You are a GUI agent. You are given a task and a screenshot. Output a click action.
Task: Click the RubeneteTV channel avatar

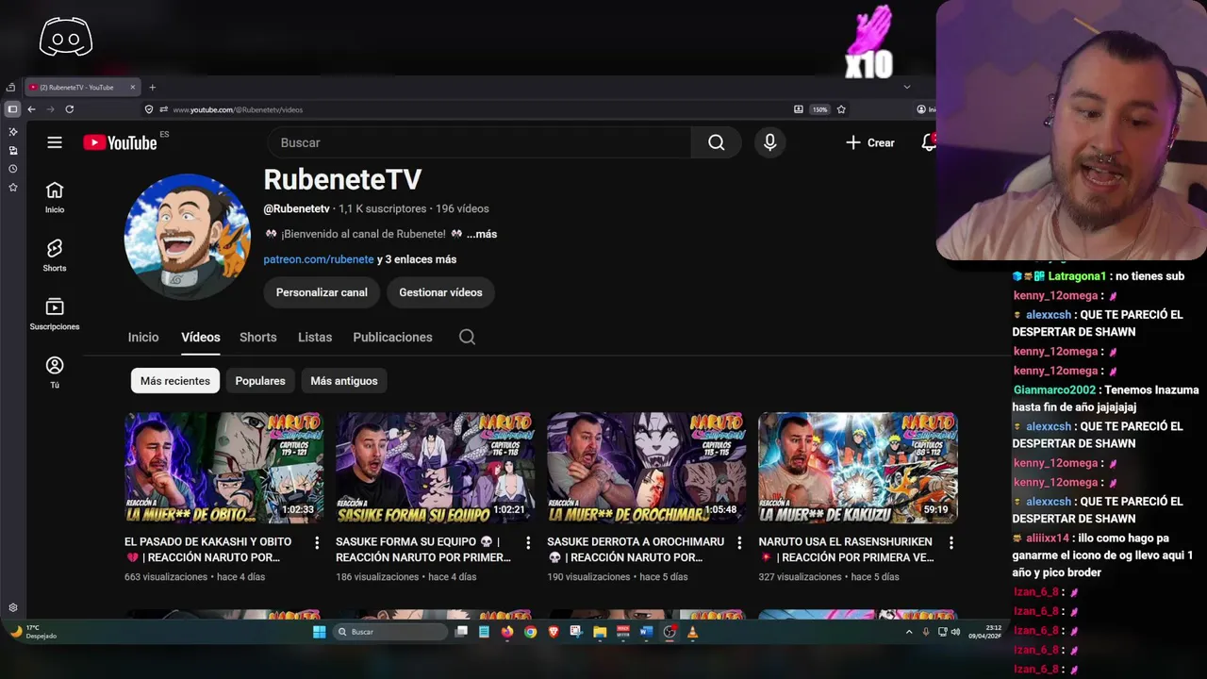(x=187, y=237)
